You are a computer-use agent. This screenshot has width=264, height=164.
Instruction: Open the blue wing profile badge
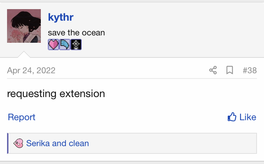pos(65,45)
